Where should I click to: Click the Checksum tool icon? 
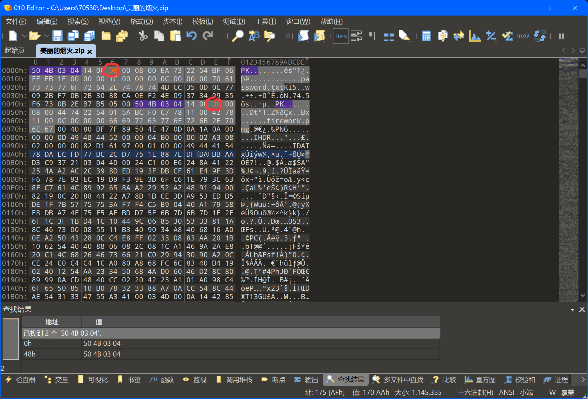click(507, 36)
